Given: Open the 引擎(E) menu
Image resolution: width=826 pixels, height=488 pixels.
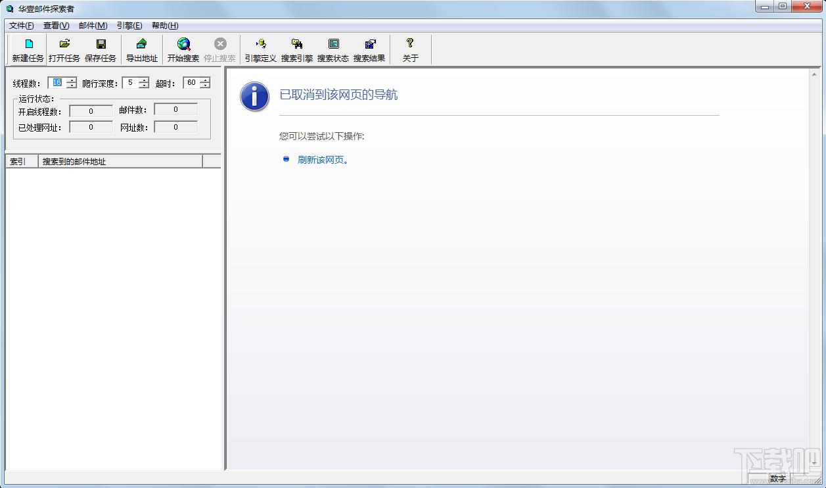Looking at the screenshot, I should pos(129,26).
